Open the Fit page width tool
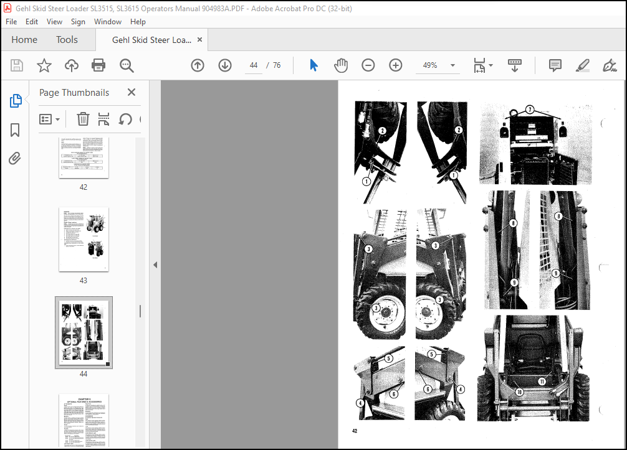 (x=479, y=65)
